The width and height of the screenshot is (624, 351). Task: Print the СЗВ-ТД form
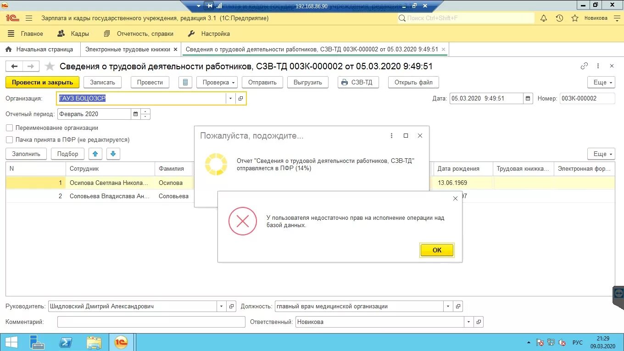pyautogui.click(x=358, y=83)
